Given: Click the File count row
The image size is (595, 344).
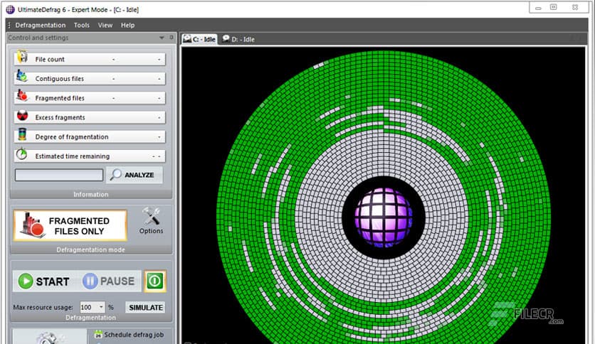Looking at the screenshot, I should 90,59.
